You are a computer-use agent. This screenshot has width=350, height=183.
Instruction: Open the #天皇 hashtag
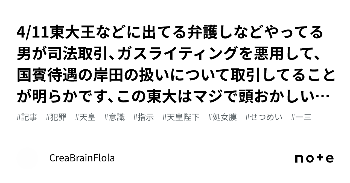pyautogui.click(x=85, y=117)
